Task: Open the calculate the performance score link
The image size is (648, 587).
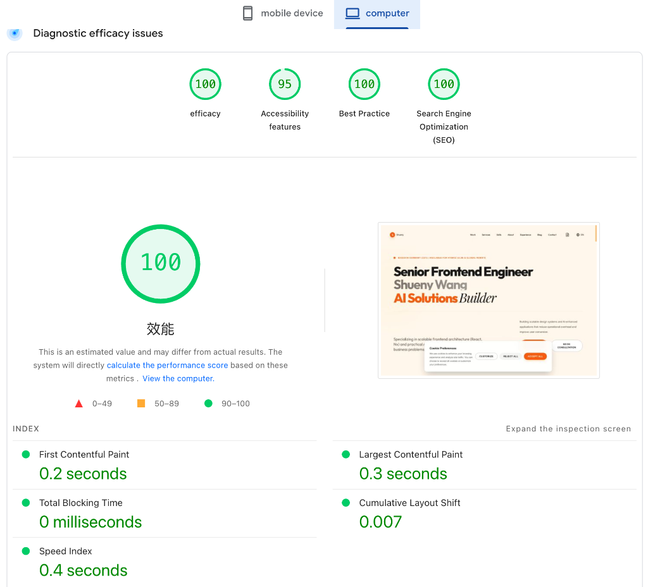Action: [x=167, y=365]
